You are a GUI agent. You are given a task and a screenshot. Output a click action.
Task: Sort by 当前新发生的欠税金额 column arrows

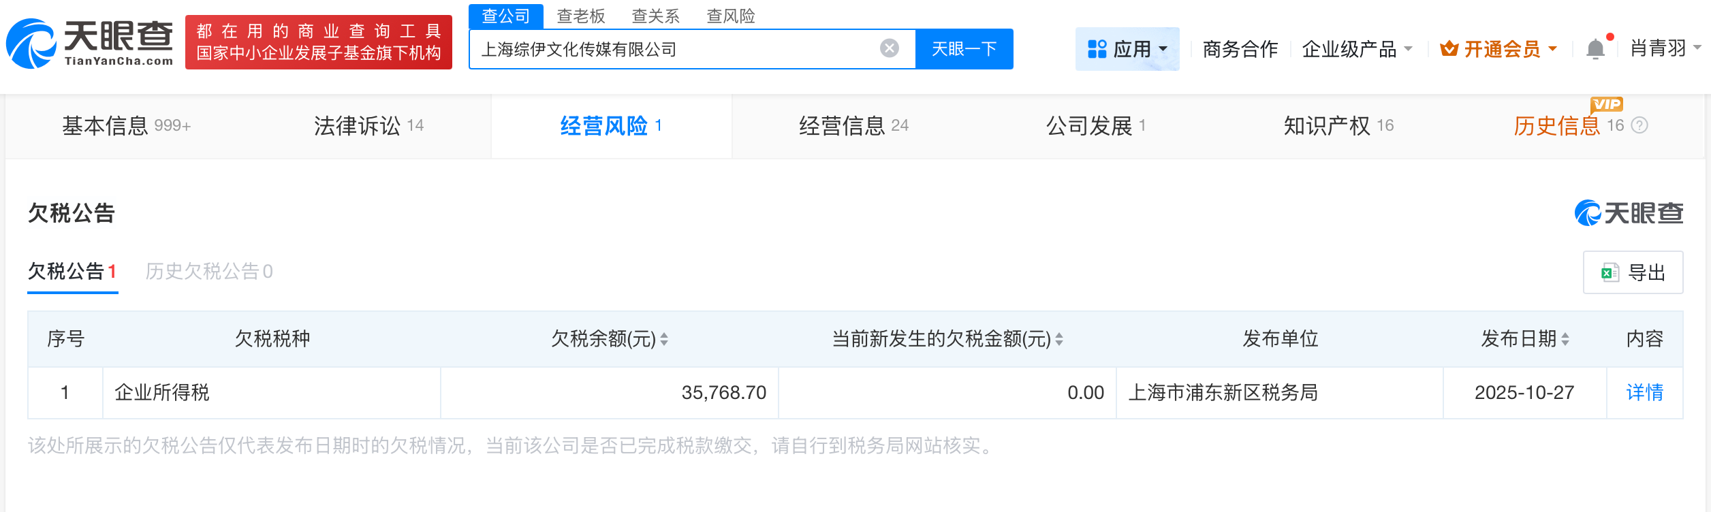click(1059, 339)
